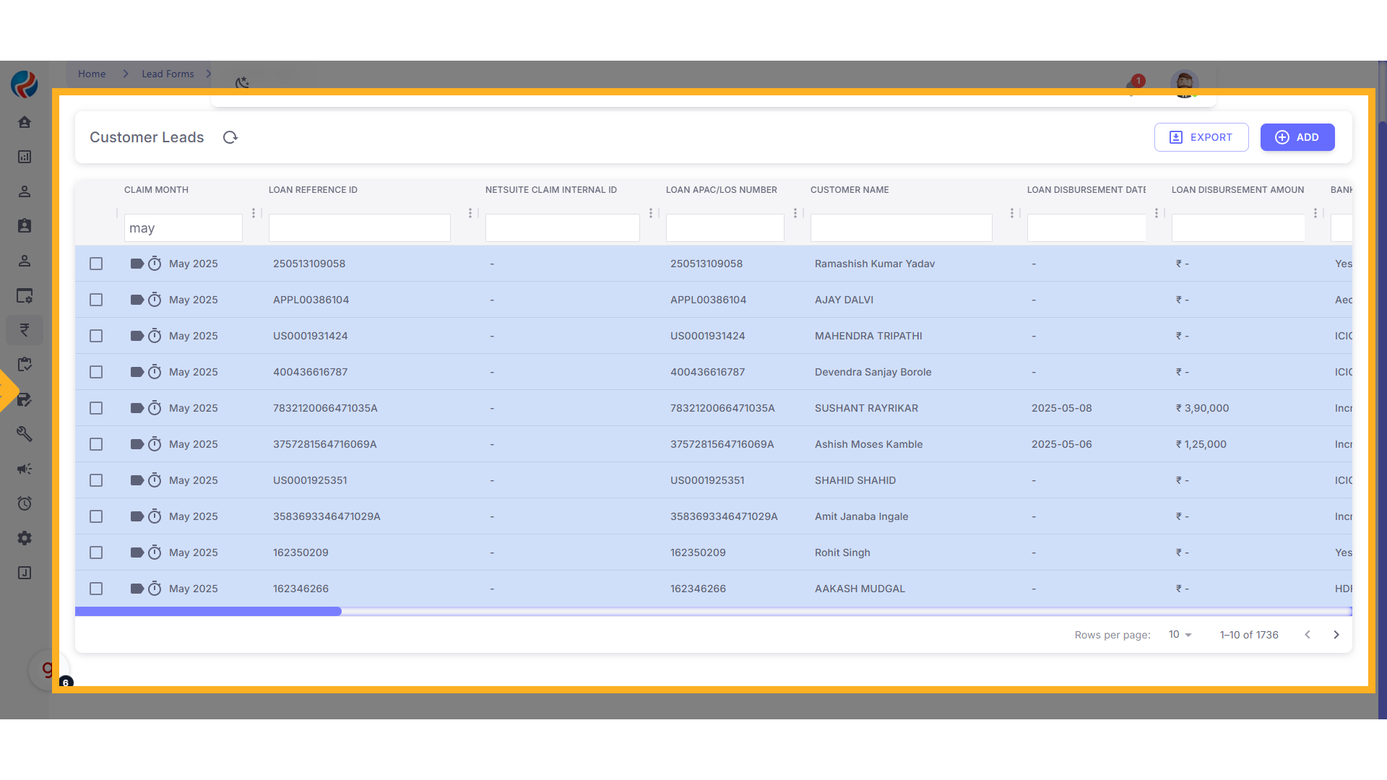Image resolution: width=1387 pixels, height=780 pixels.
Task: Open the home icon in sidebar
Action: tap(25, 122)
